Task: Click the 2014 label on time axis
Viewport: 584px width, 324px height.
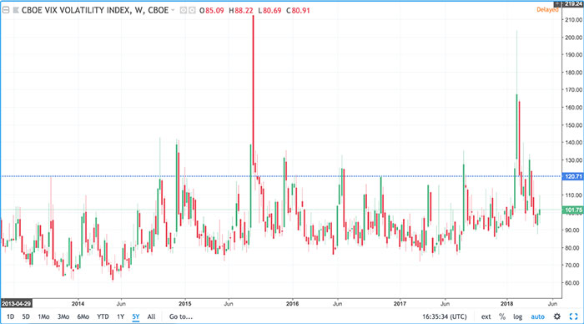Action: pos(78,303)
